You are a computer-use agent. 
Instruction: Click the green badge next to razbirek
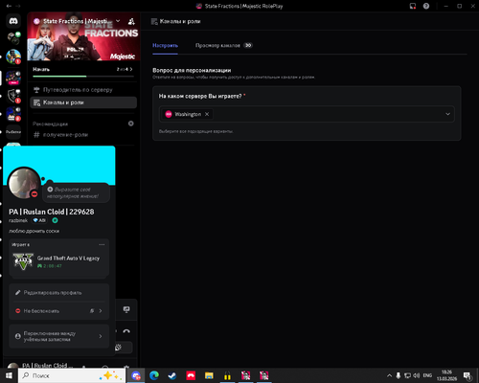[55, 220]
